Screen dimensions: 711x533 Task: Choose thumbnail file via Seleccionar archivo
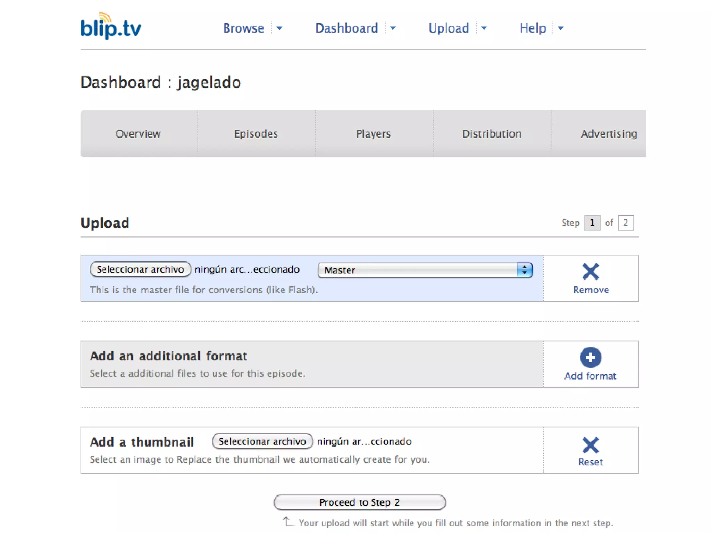click(x=262, y=441)
